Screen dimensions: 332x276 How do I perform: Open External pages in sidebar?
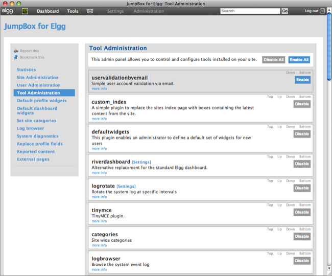pos(33,159)
